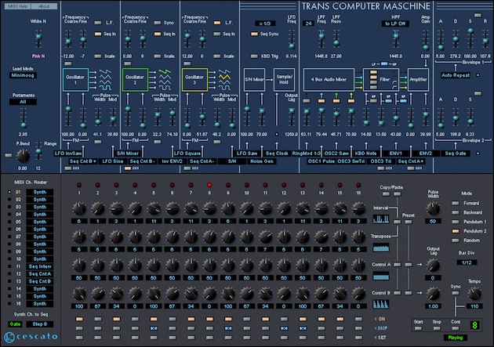Image resolution: width=494 pixels, height=347 pixels.
Task: Adjust the White N noise slider
Action: coord(38,37)
